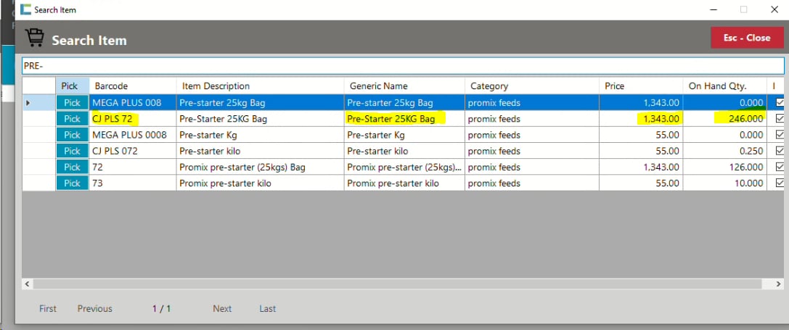Jump to the Last page
This screenshot has width=789, height=330.
267,309
